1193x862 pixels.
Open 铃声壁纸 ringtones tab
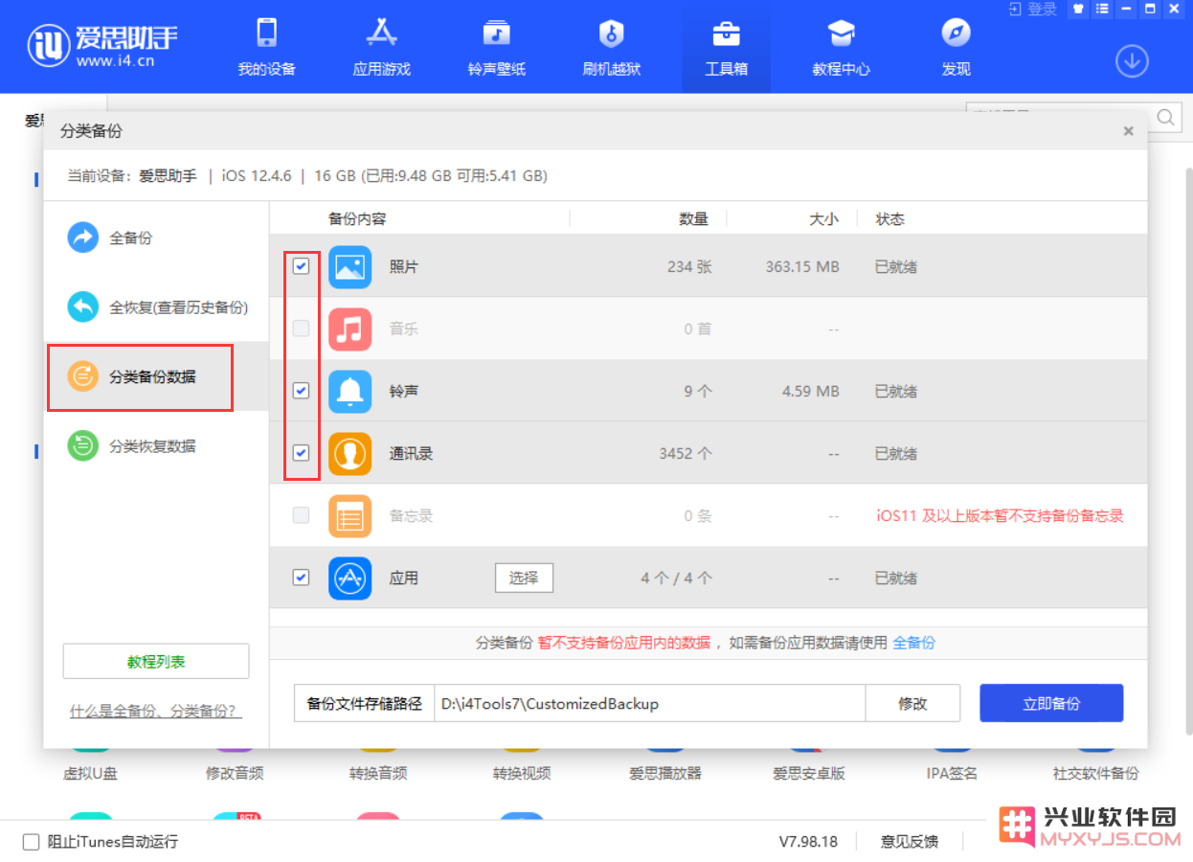click(496, 47)
